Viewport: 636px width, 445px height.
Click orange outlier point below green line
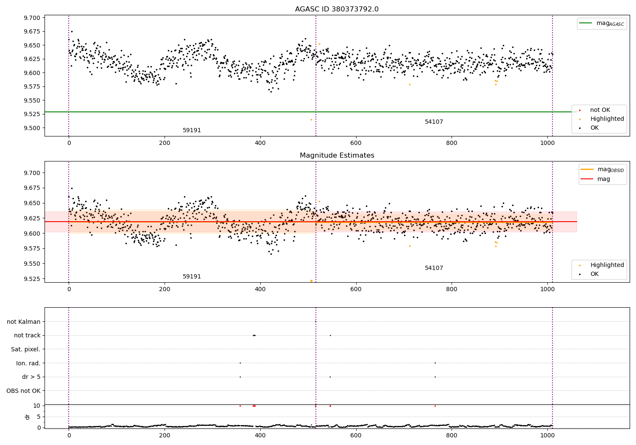coord(311,120)
